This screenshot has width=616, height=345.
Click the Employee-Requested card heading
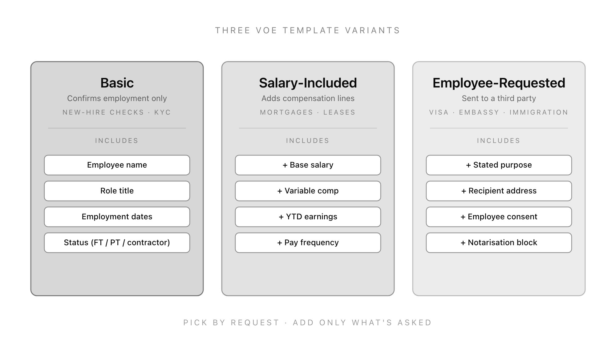(x=499, y=83)
